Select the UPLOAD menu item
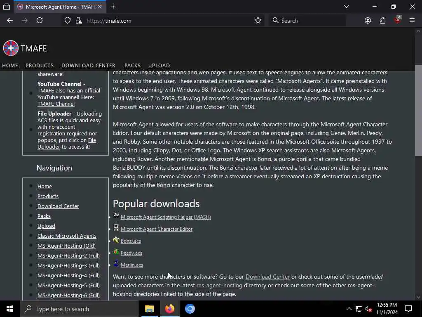 pyautogui.click(x=159, y=66)
